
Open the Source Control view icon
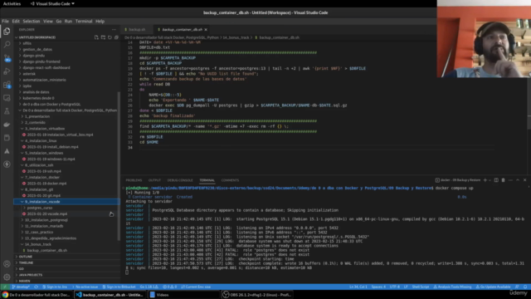(x=7, y=58)
